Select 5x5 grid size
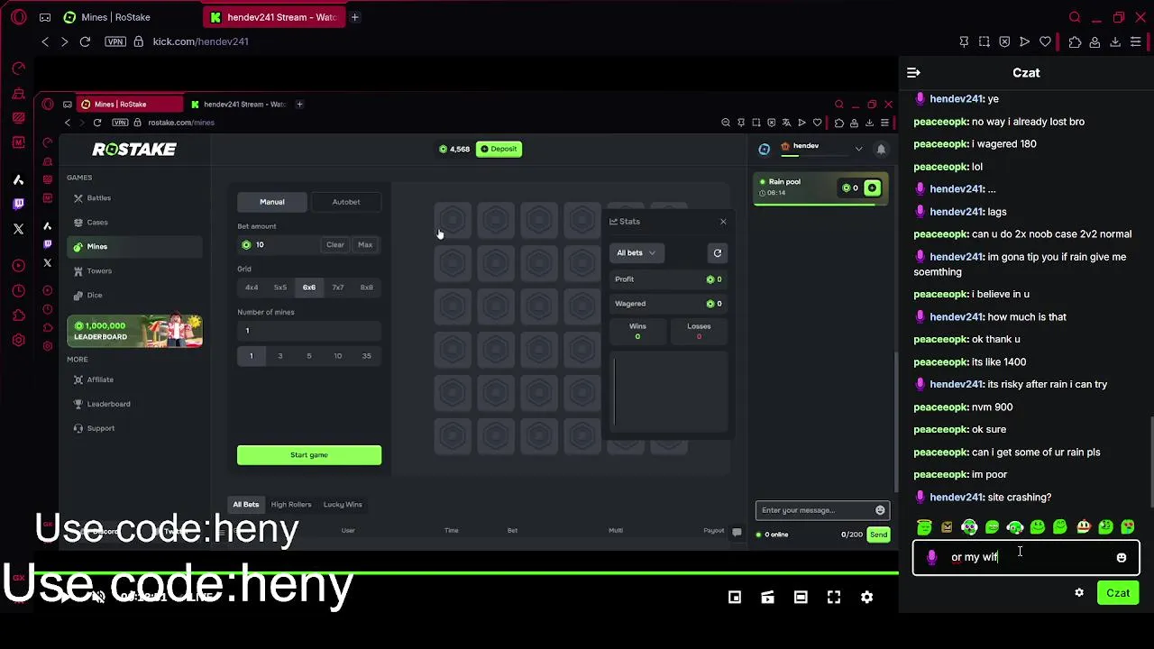Viewport: 1154px width, 649px height. pyautogui.click(x=280, y=288)
